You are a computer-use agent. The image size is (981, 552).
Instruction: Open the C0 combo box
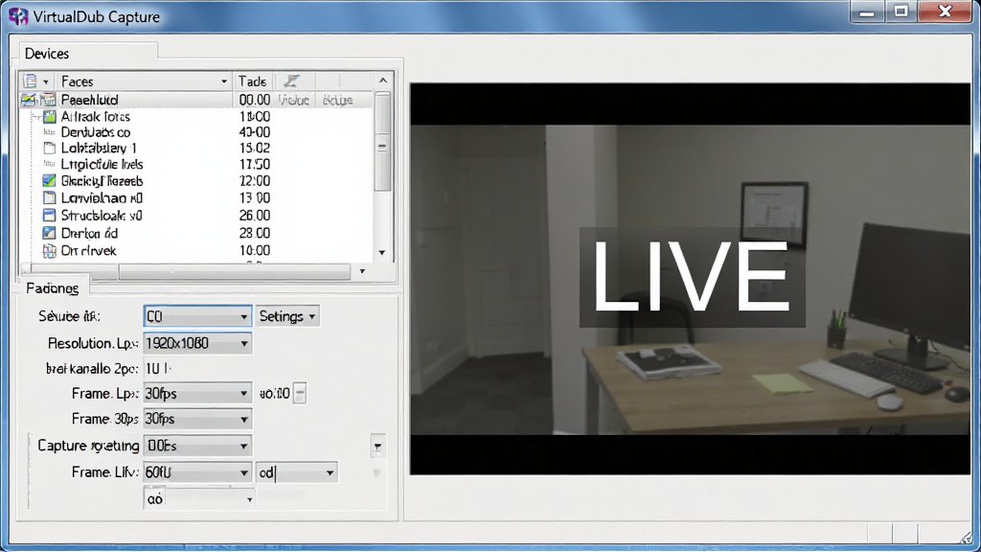[x=197, y=316]
